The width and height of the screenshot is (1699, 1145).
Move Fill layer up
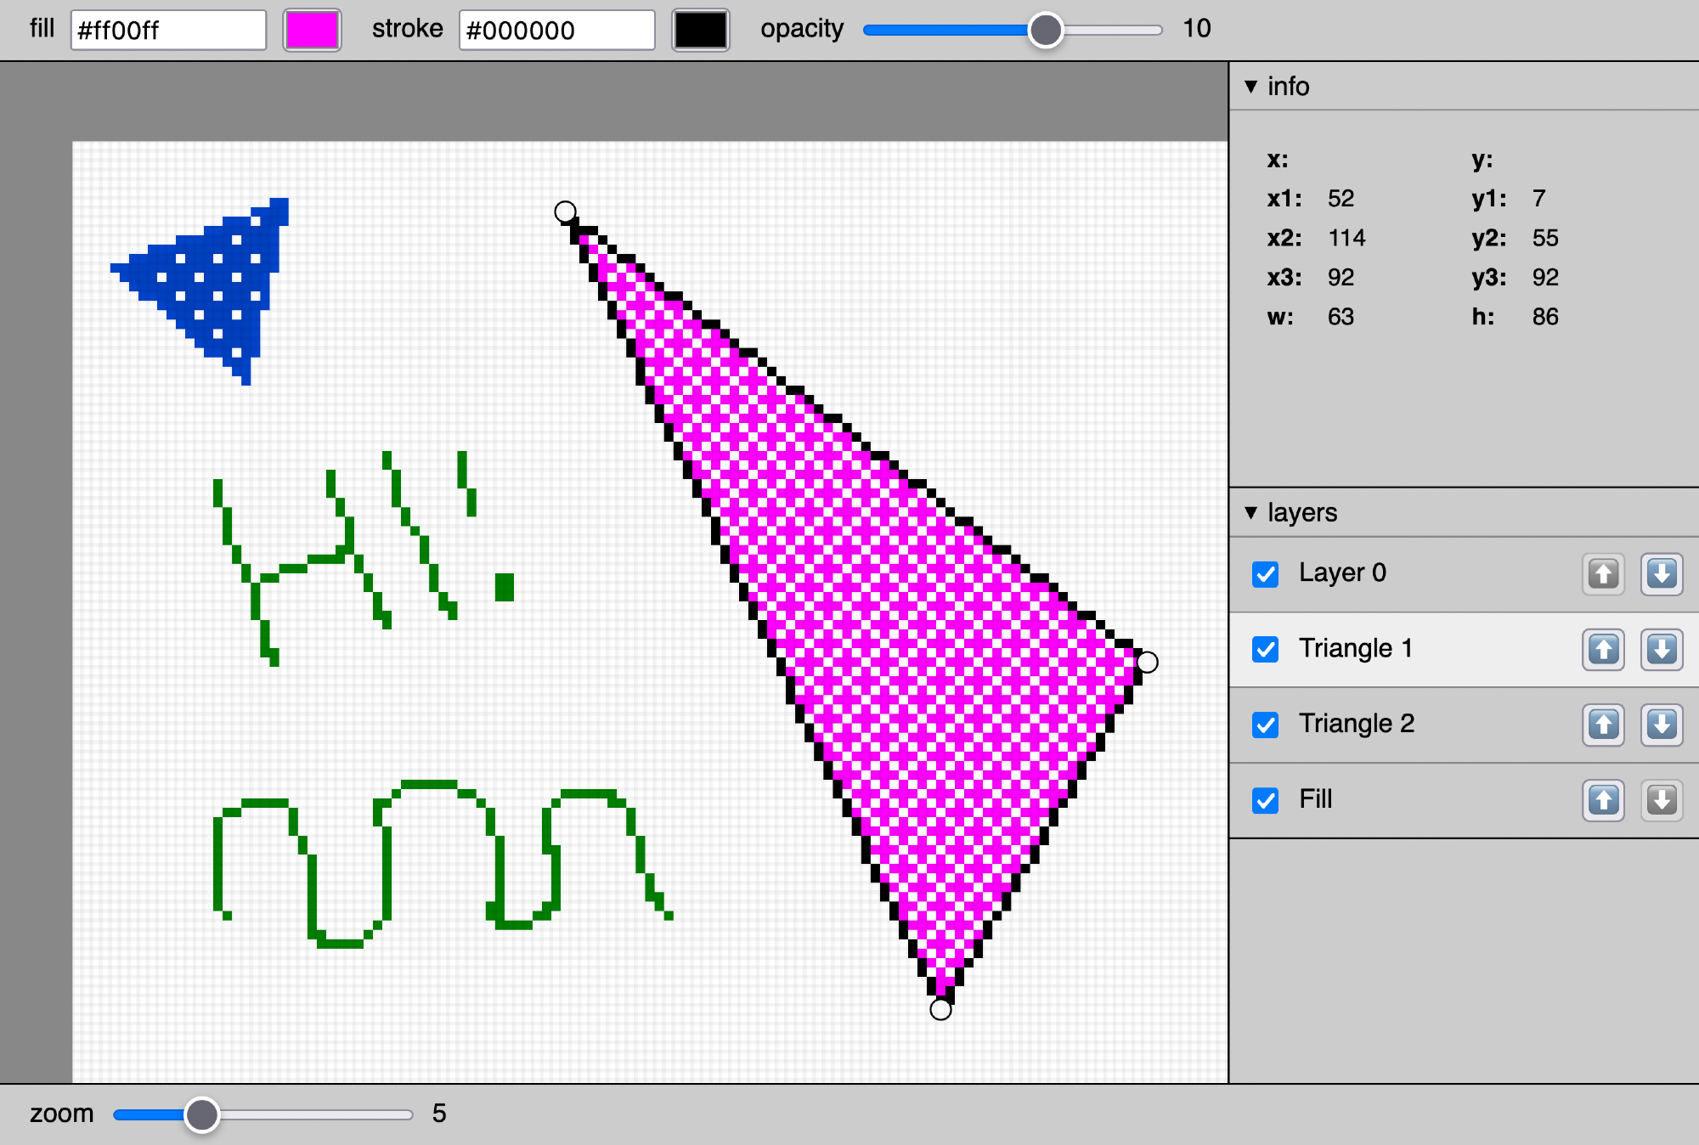1603,800
